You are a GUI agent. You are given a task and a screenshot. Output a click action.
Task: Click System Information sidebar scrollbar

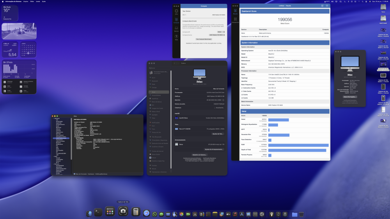coord(71,139)
